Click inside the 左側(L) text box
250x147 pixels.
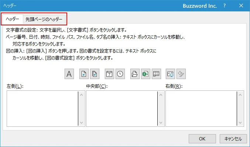tap(42, 108)
